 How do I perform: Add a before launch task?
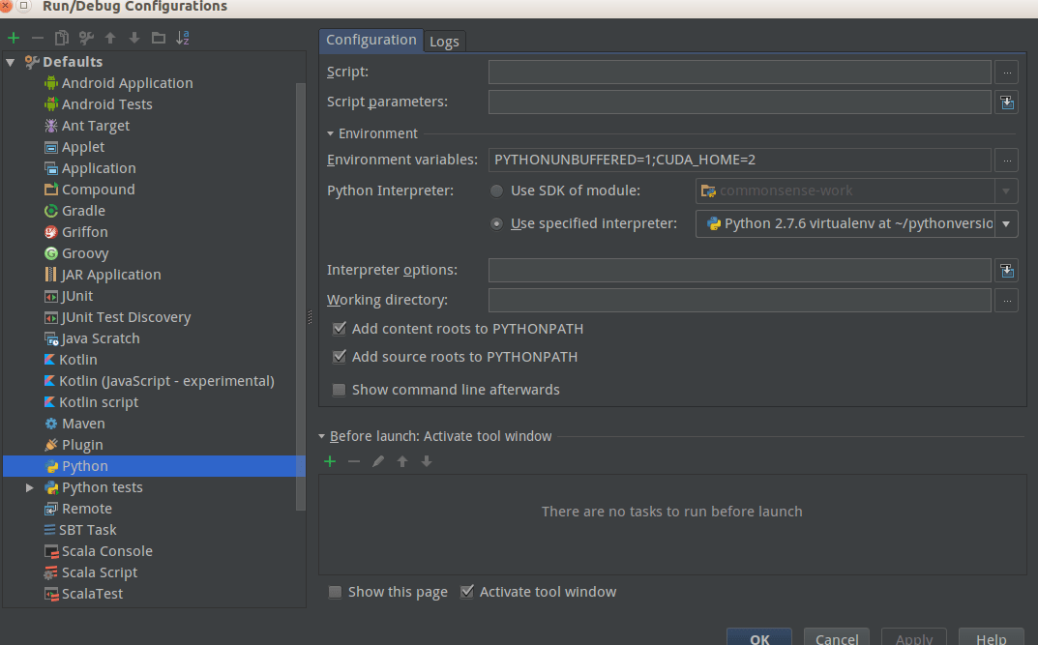(x=330, y=461)
